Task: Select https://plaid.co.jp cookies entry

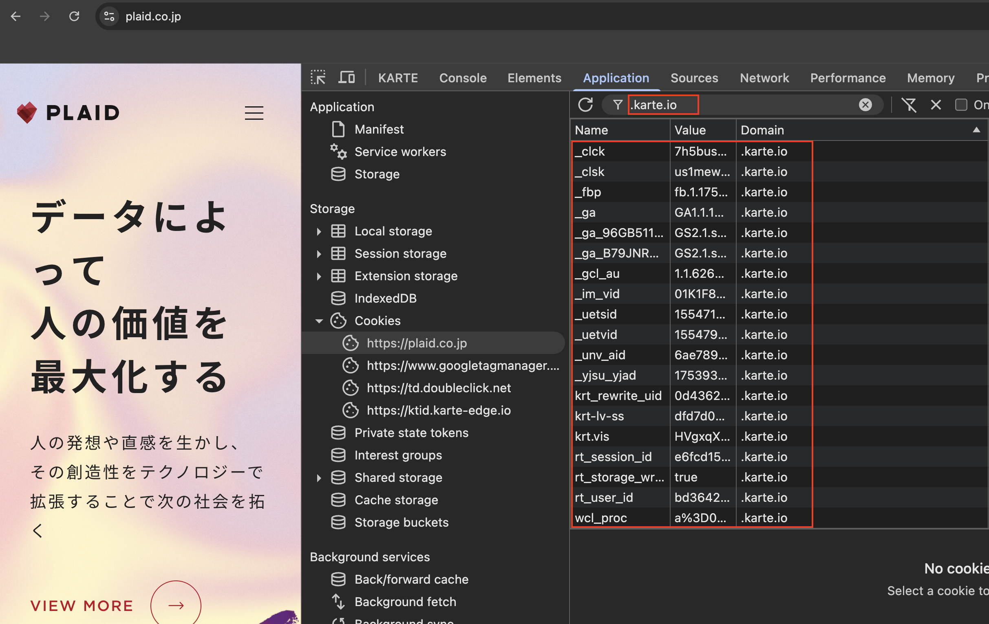Action: pos(433,343)
